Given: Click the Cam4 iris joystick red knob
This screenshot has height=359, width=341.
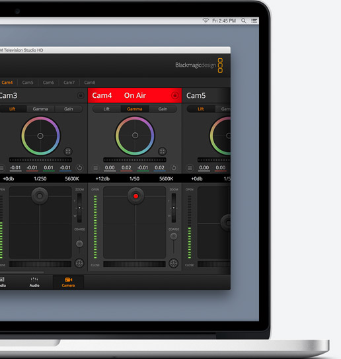Looking at the screenshot, I should click(135, 196).
